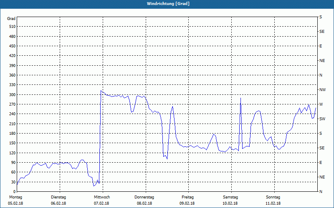Click the chart title Windrichtung [Grad]

pyautogui.click(x=168, y=4)
